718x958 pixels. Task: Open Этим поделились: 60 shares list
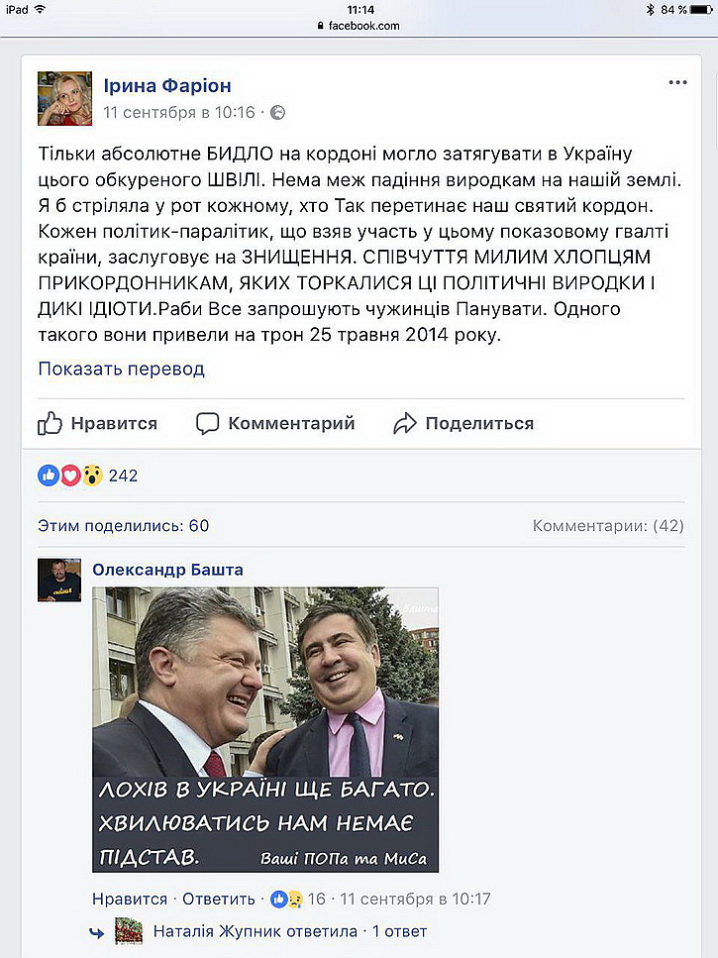coord(124,525)
